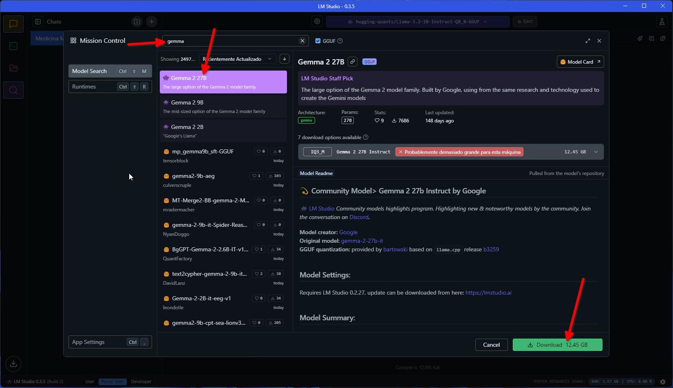Viewport: 673px width, 388px height.
Task: Click the gemma architecture tag
Action: 306,120
